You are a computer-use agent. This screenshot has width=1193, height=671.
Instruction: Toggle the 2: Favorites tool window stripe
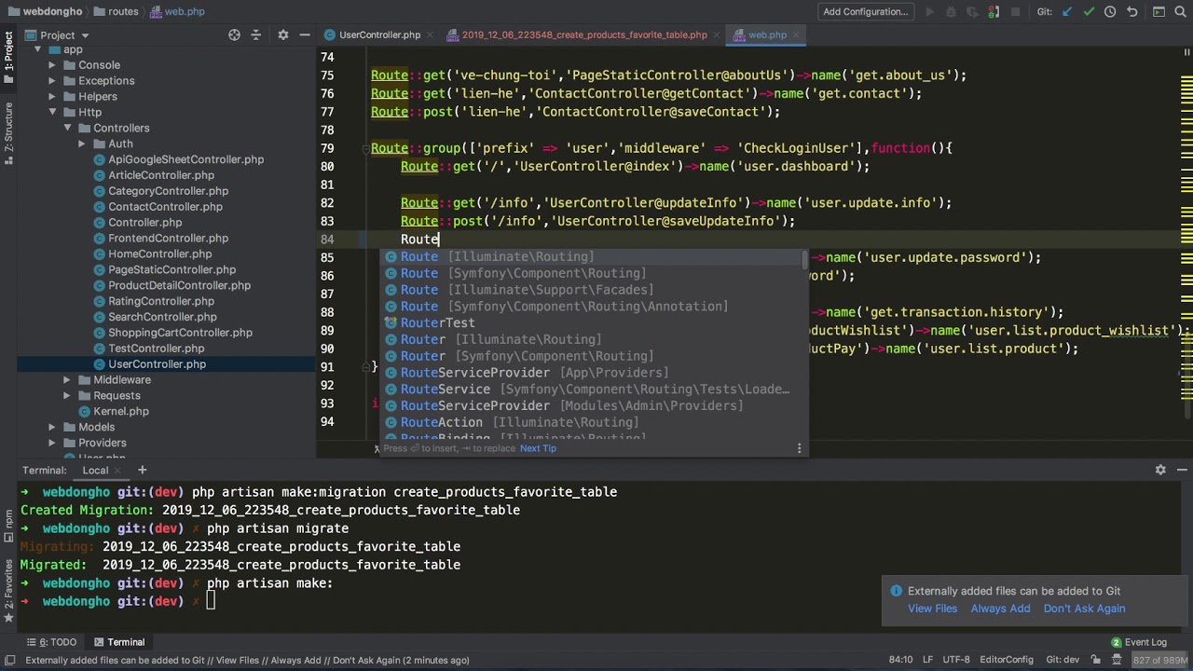[x=8, y=591]
